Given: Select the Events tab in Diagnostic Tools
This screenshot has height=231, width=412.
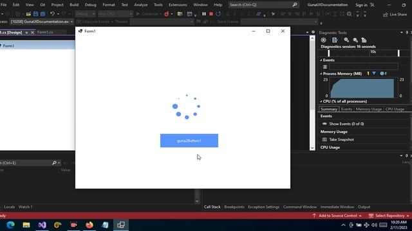Looking at the screenshot, I should (x=346, y=109).
